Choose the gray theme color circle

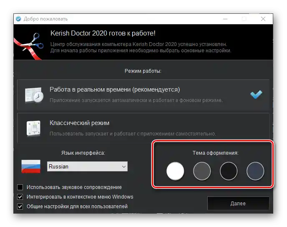[202, 171]
